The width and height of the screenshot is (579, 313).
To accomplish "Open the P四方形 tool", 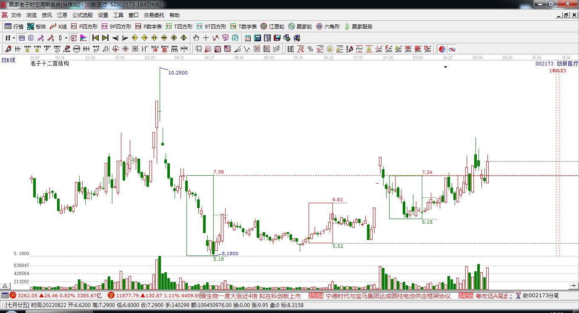I will pos(84,26).
